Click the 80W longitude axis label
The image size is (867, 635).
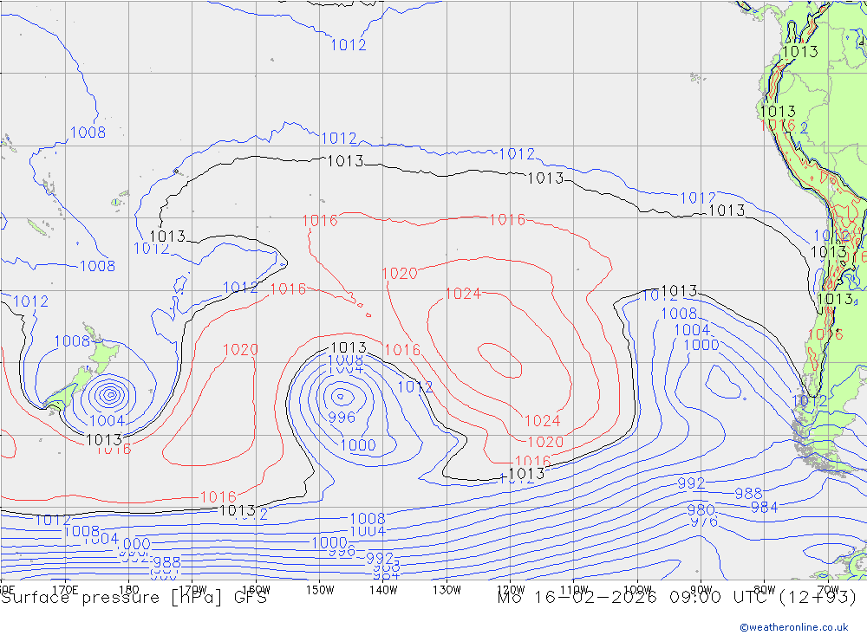click(765, 590)
